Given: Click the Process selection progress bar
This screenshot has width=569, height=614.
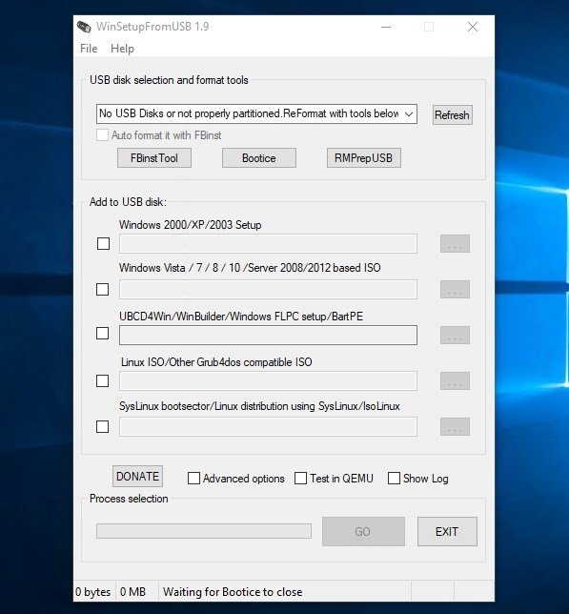Looking at the screenshot, I should 204,531.
